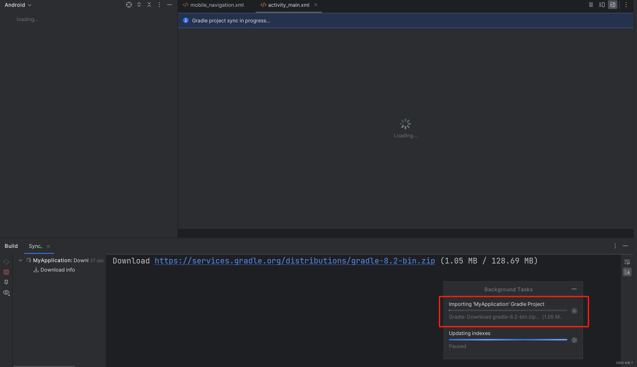
Task: Switch editor to Split view
Action: tap(602, 5)
